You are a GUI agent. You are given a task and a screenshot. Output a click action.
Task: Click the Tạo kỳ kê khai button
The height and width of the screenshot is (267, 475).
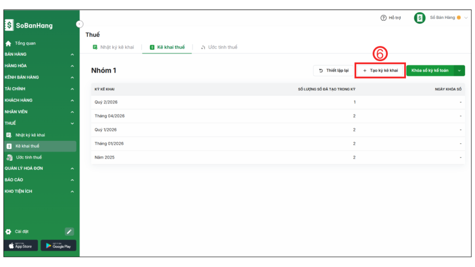380,70
